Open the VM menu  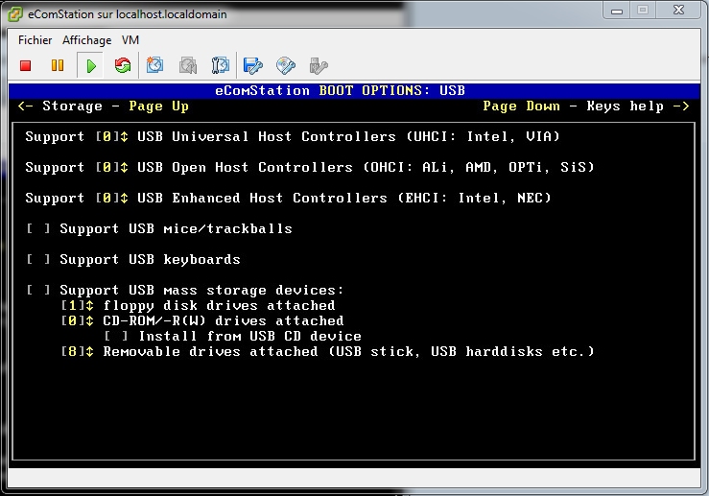pyautogui.click(x=130, y=40)
